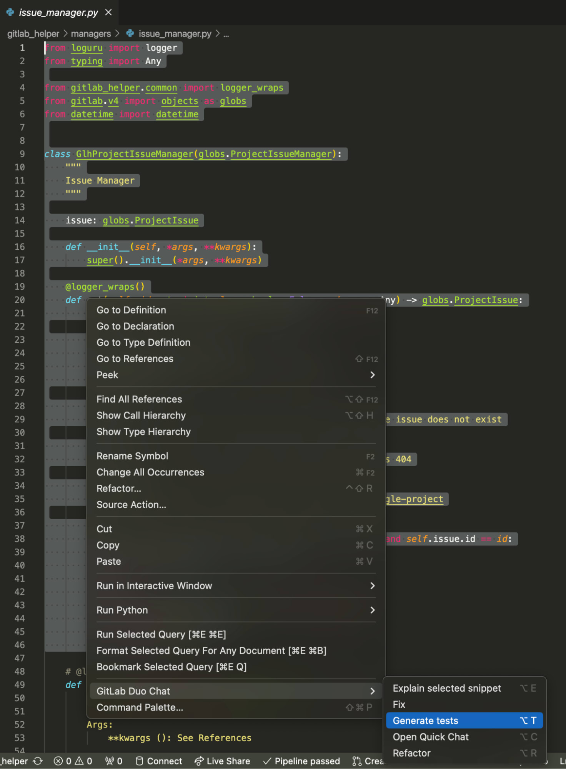Choose Source Action...
The image size is (566, 769).
coord(236,504)
